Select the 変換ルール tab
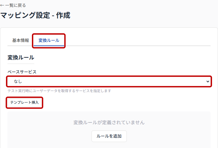Screen dimensions: 218x148 (x=49, y=40)
